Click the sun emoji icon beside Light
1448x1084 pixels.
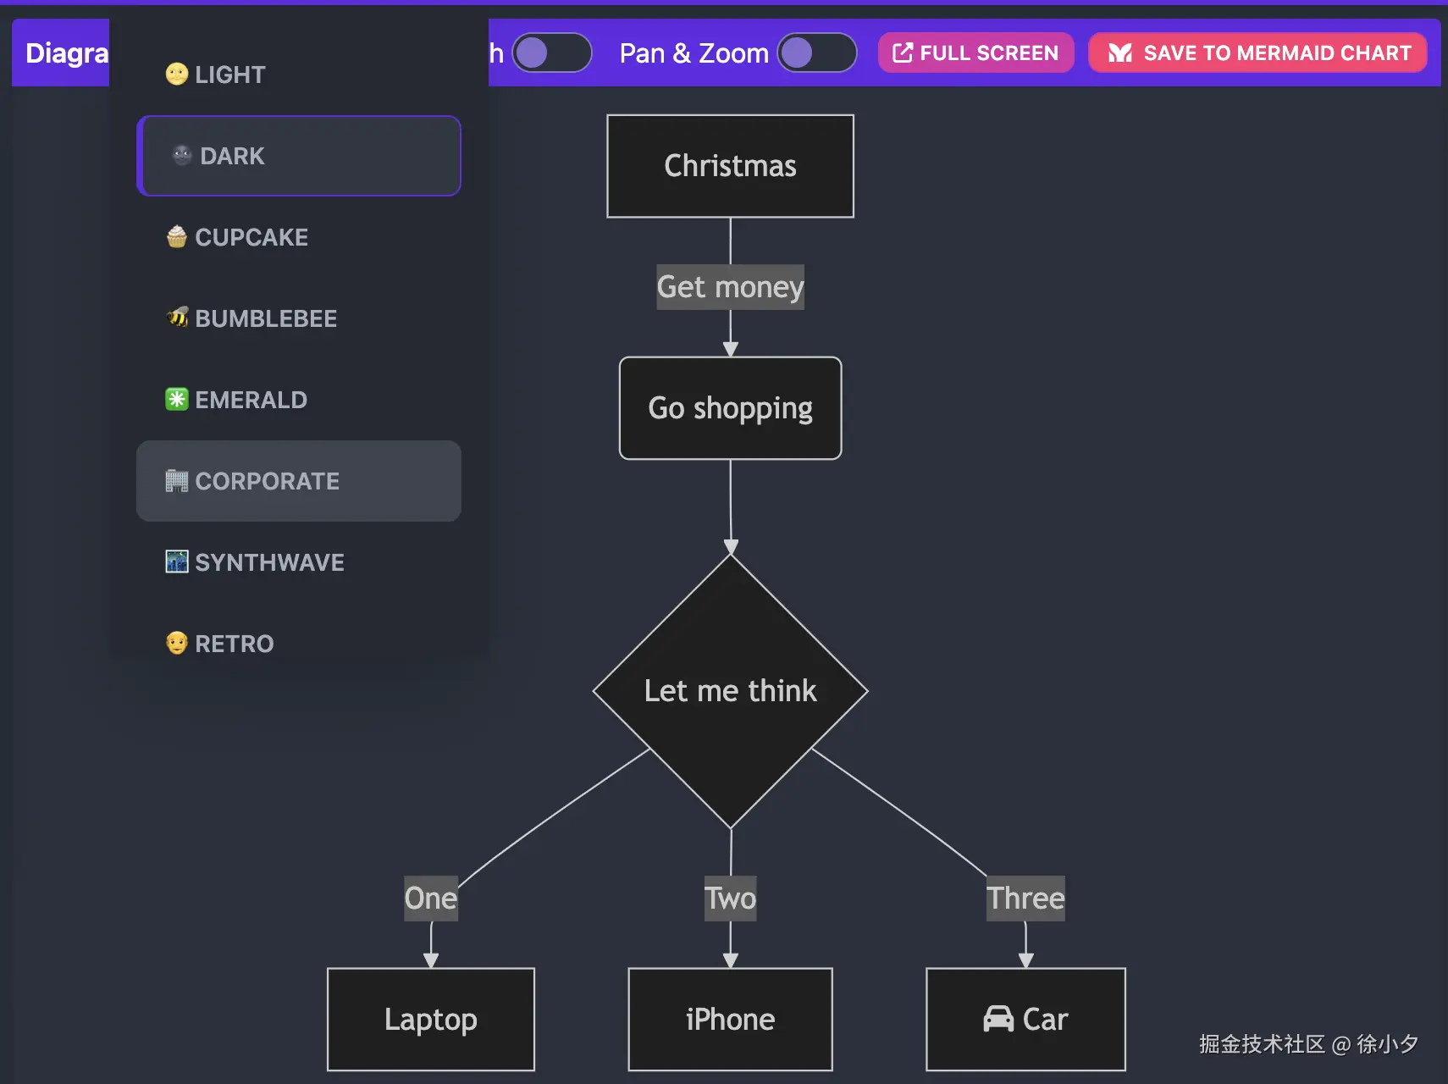[176, 75]
